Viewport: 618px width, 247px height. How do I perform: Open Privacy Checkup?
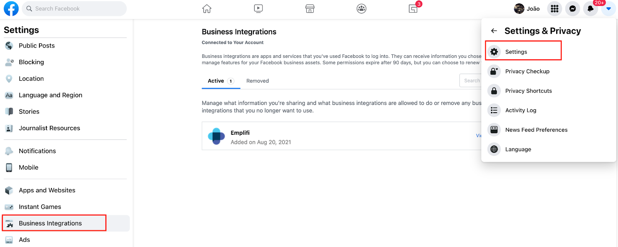[527, 71]
